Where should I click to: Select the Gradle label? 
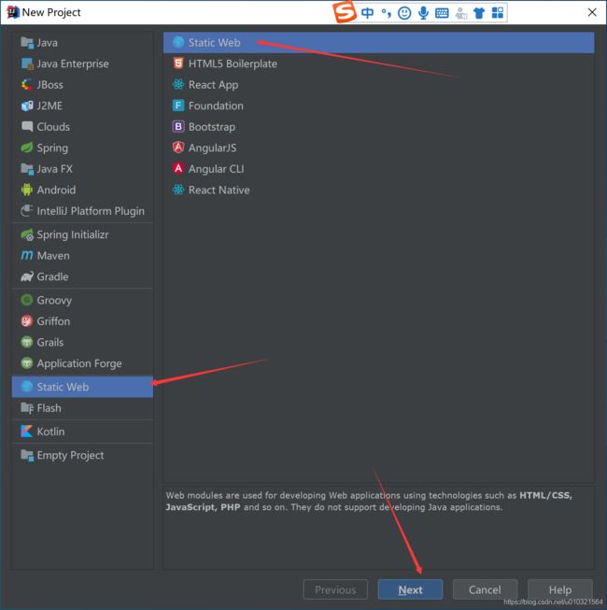[x=52, y=277]
